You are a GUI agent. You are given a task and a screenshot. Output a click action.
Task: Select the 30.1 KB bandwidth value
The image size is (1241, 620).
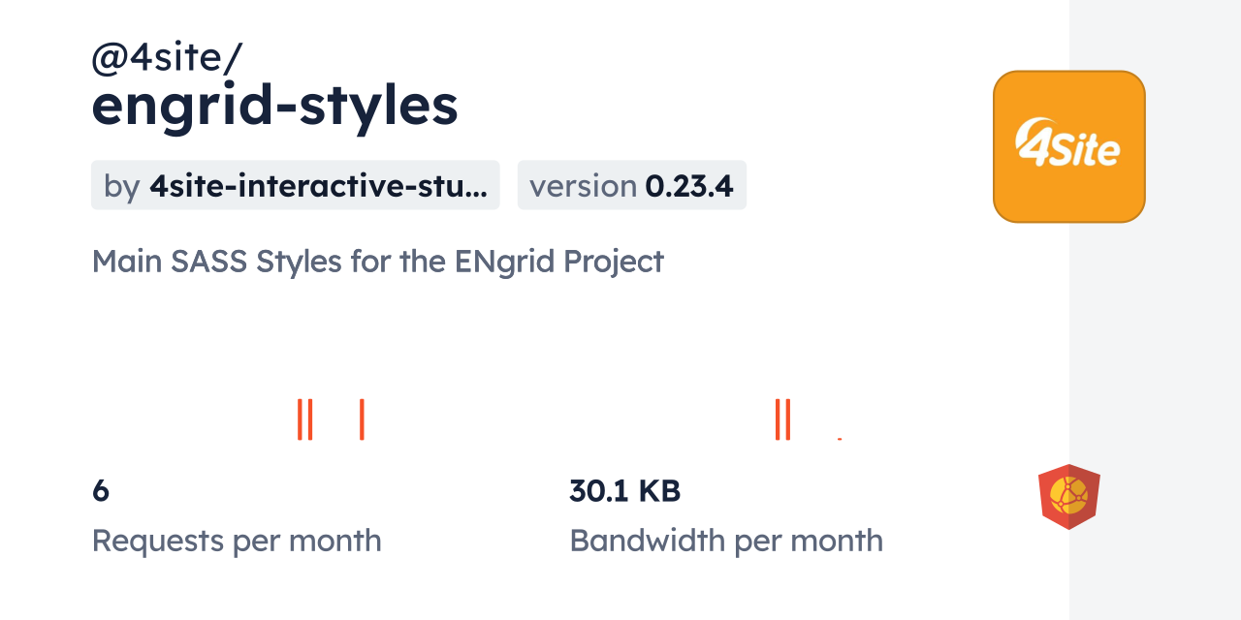(x=624, y=491)
